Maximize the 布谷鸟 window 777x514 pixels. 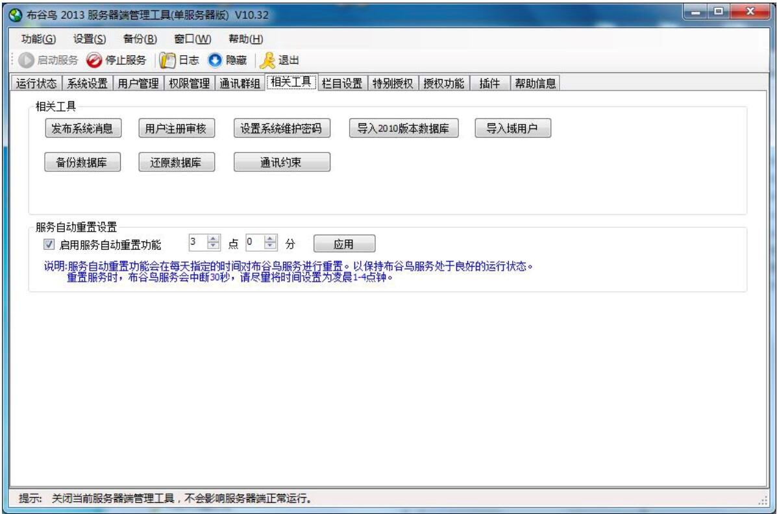717,12
